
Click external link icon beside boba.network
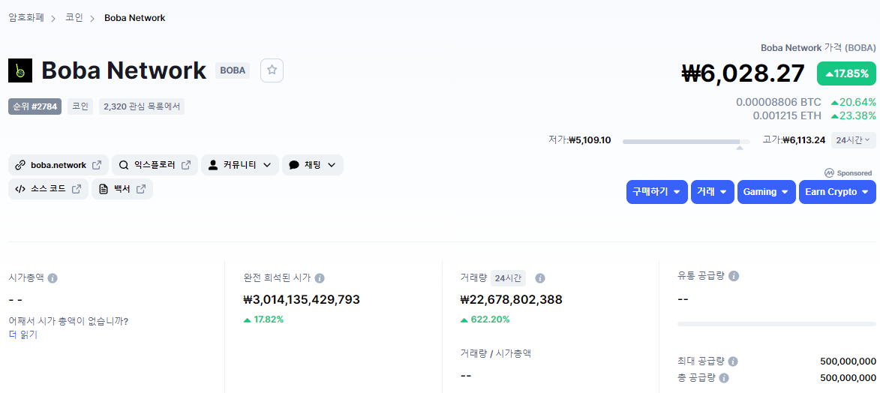[97, 165]
